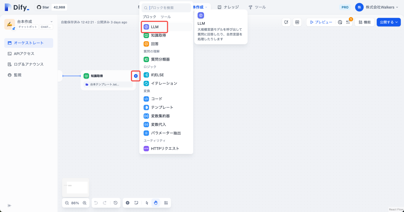Add a note with sticky note icon
The image size is (404, 212).
tap(136, 203)
